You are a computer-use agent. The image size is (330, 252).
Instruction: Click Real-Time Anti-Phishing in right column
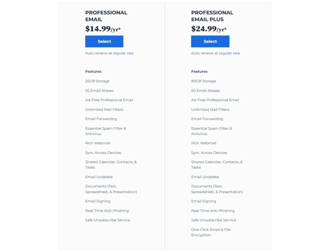click(x=213, y=210)
